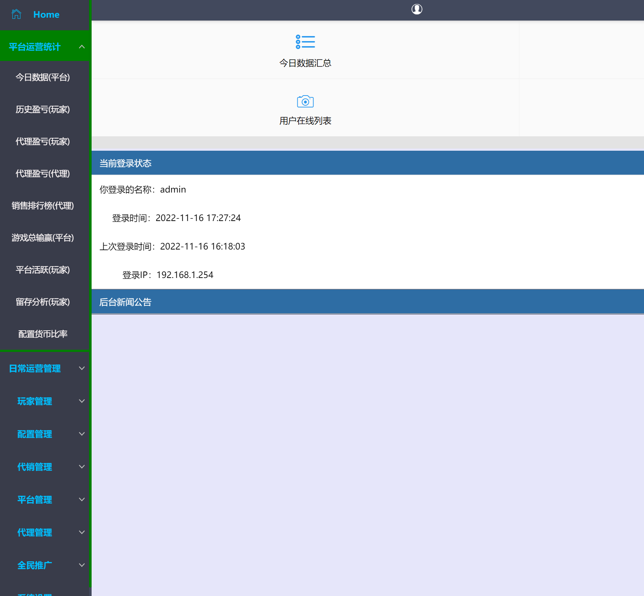The width and height of the screenshot is (644, 596).
Task: Expand the 日常运营管理 menu chevron
Action: (82, 368)
